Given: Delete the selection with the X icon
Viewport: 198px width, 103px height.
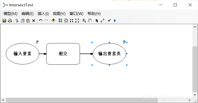Looking at the screenshot, I should coord(33,21).
